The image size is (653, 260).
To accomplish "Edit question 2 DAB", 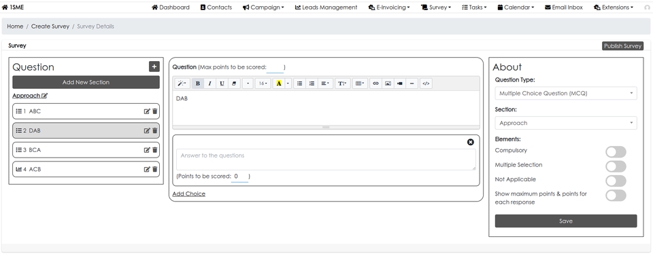I will point(147,130).
